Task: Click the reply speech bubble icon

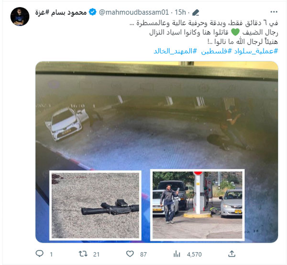Action: [x=39, y=254]
